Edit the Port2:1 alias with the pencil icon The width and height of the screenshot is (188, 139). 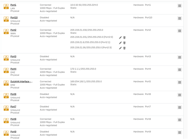point(120,43)
